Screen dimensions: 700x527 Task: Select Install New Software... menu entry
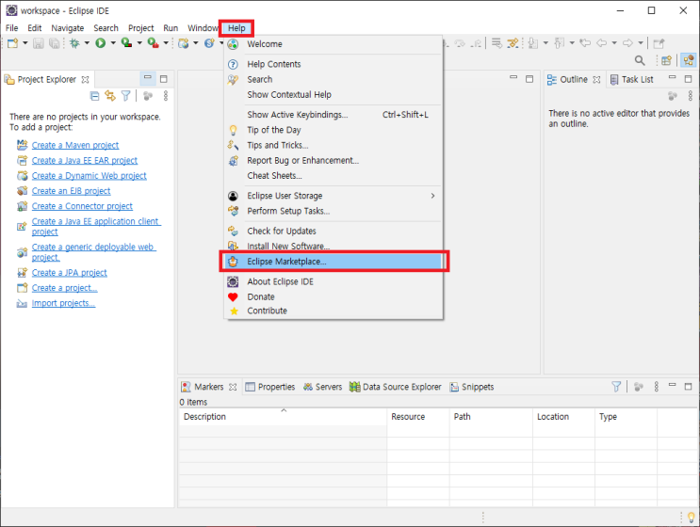tap(334, 247)
